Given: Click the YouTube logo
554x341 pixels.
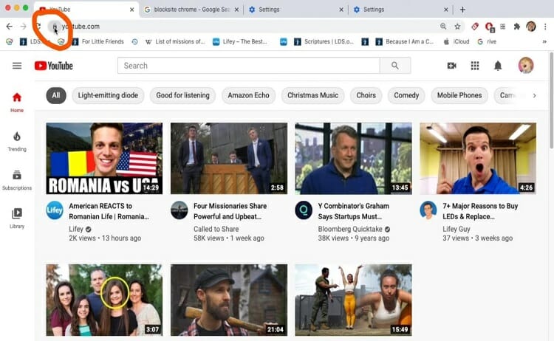Looking at the screenshot, I should coord(54,66).
